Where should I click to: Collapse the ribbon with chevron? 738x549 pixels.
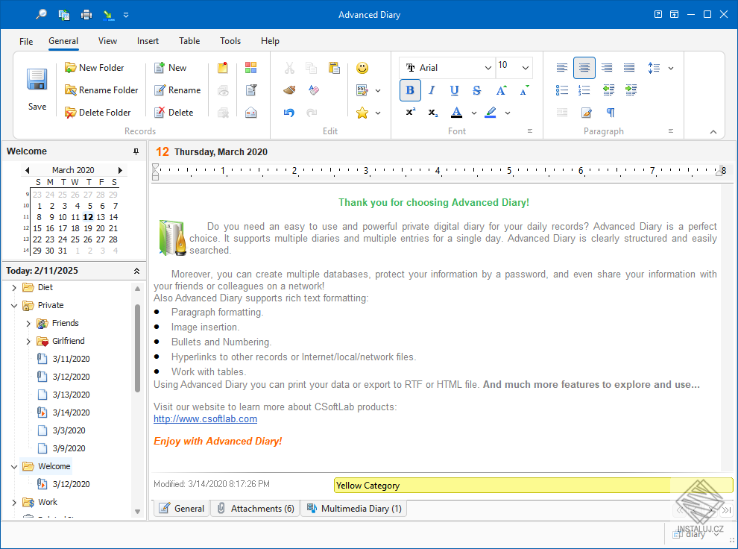713,132
